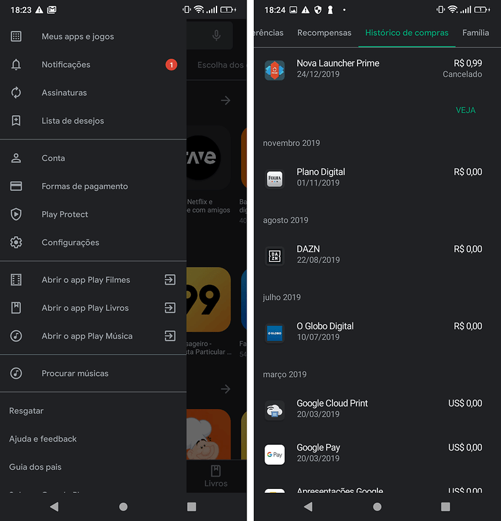
Task: Tap the Assinaturas refresh icon
Action: 16,93
